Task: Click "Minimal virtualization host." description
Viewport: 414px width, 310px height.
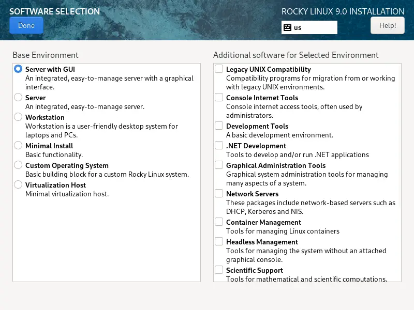Action: point(67,194)
